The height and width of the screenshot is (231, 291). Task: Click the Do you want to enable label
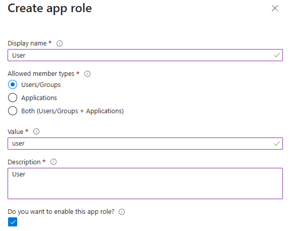tap(61, 212)
